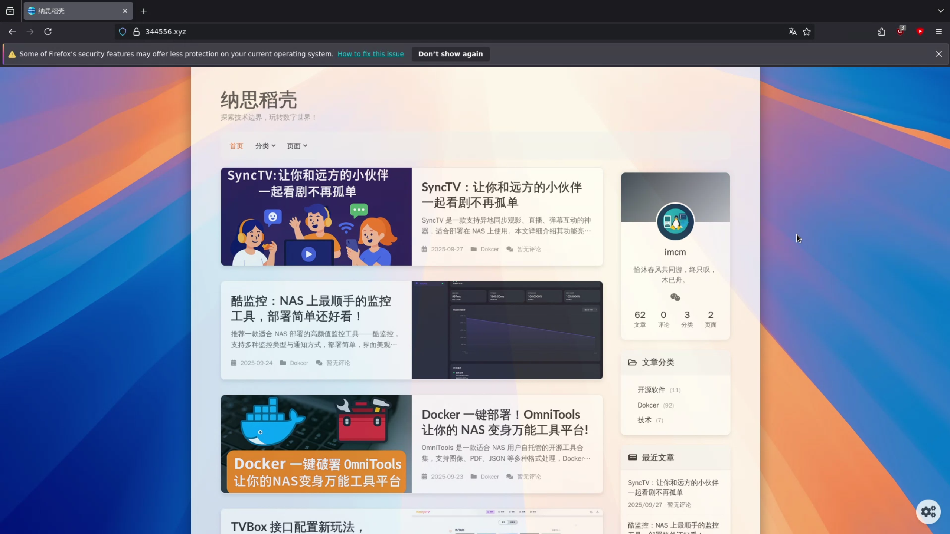Expand the 分类 navigation dropdown
Screen dimensions: 950x534
[x=265, y=146]
